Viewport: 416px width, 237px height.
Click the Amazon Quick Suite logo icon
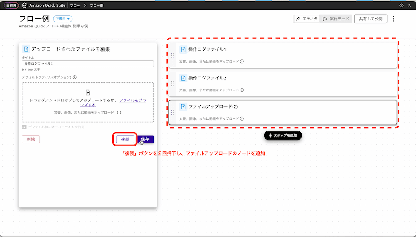[25, 5]
